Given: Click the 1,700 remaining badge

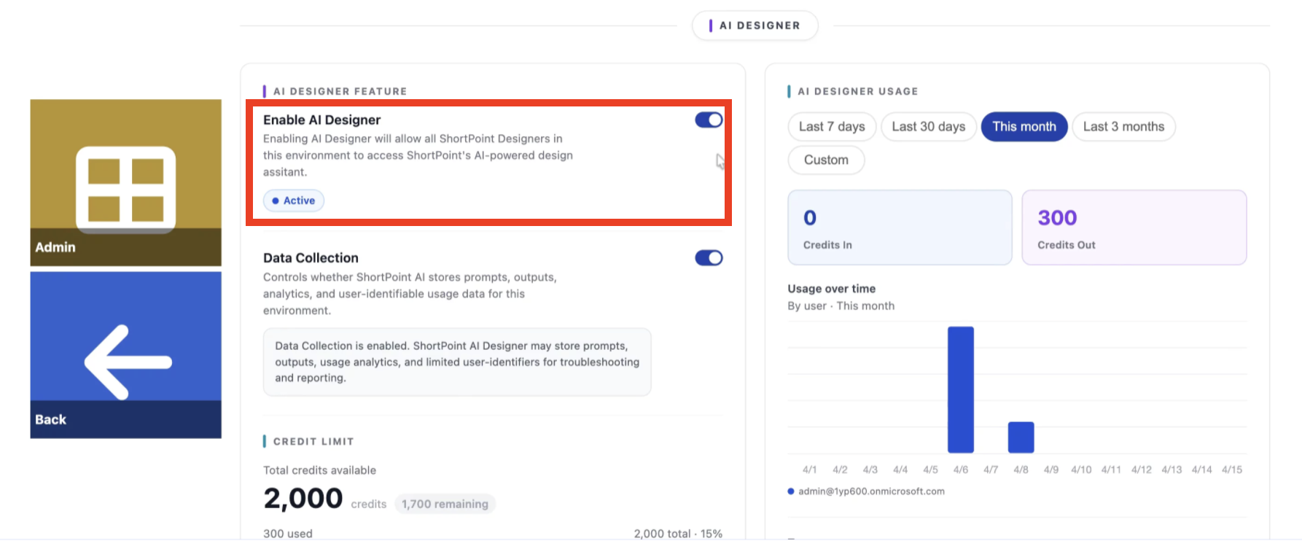Looking at the screenshot, I should pos(445,504).
